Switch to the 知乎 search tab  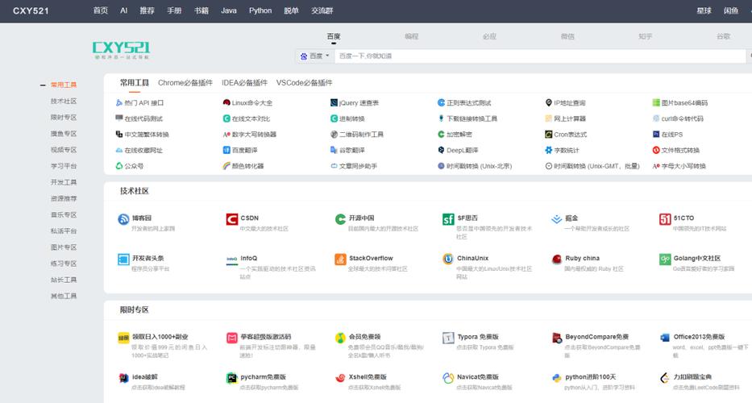(x=645, y=36)
